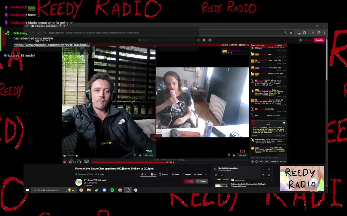The width and height of the screenshot is (347, 216).
Task: Open the Chrome tab search chevron
Action: coord(27,26)
